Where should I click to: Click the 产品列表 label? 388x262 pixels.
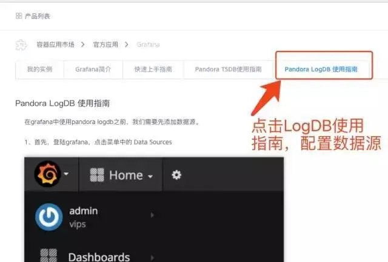[38, 16]
